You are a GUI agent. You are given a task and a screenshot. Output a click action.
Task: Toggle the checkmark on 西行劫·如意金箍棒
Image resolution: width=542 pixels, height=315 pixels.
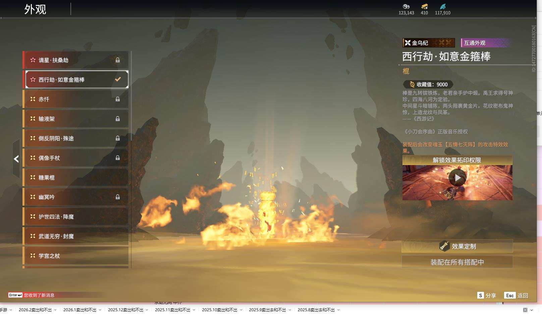118,80
